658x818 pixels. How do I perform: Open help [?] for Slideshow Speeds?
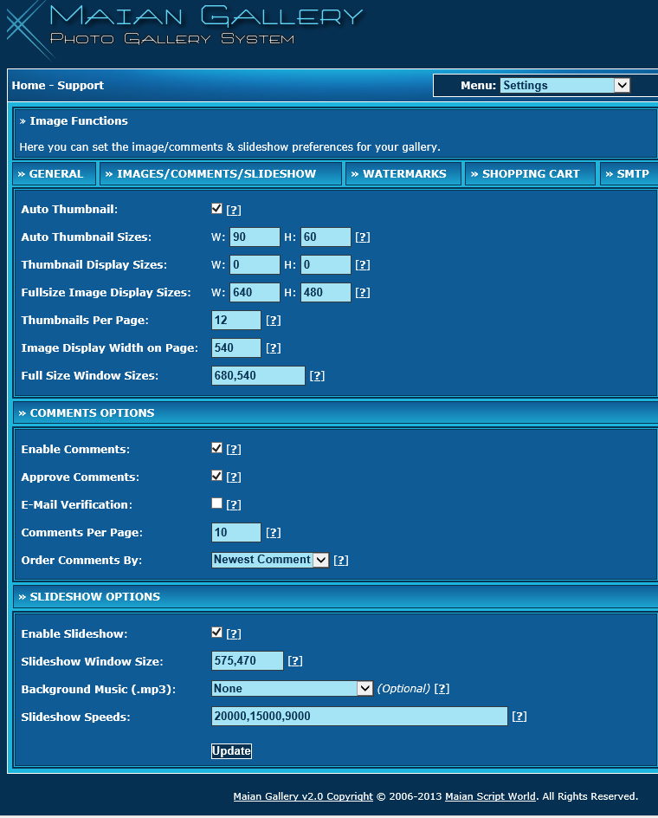point(519,717)
